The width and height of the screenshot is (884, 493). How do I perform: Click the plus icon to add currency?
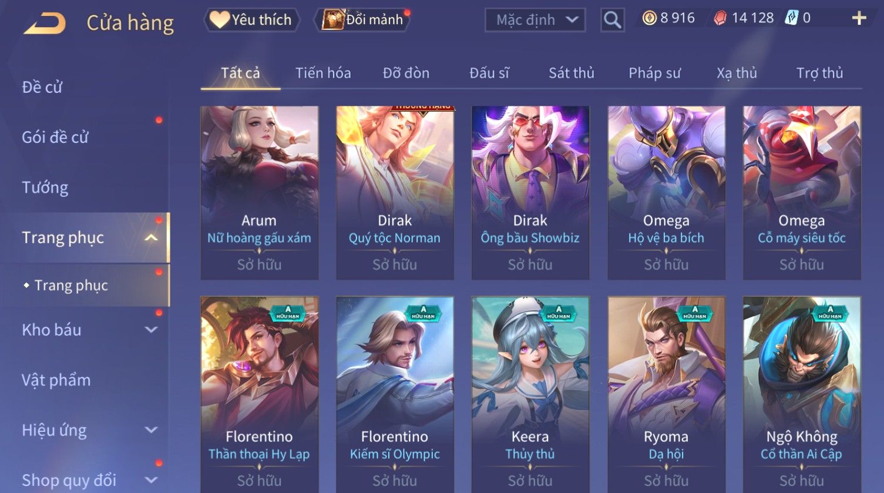(859, 19)
